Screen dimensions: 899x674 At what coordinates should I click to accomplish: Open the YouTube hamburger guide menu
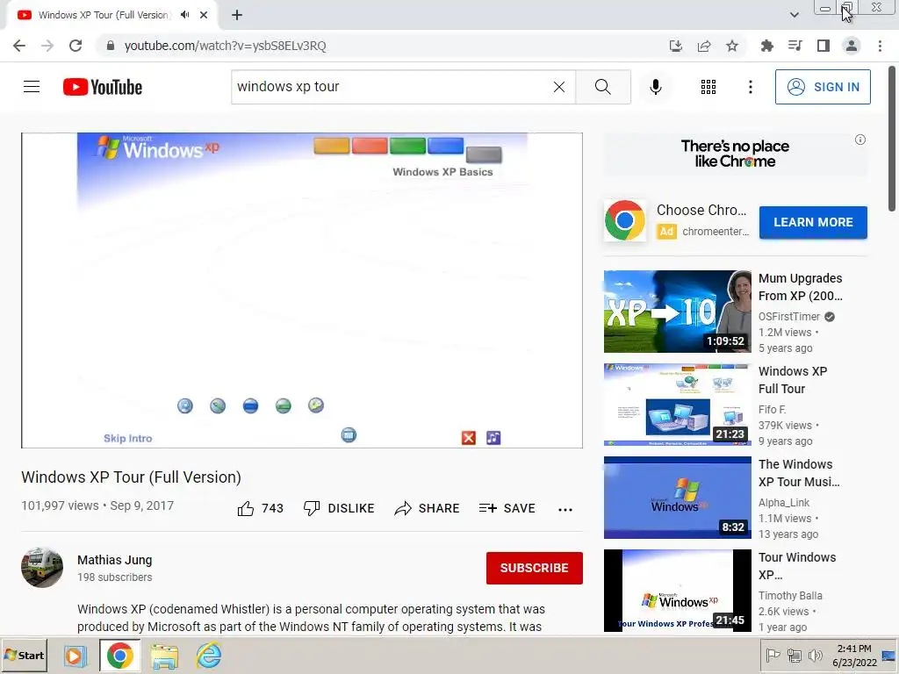coord(32,87)
